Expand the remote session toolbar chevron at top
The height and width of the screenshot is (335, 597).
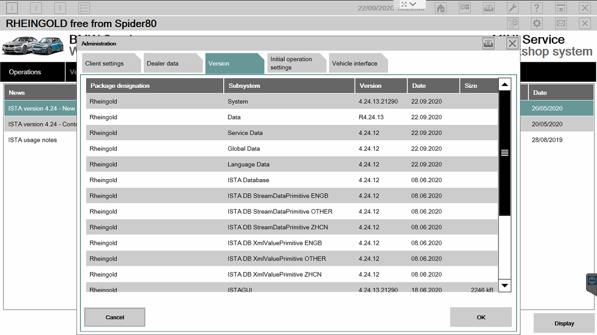coord(413,4)
